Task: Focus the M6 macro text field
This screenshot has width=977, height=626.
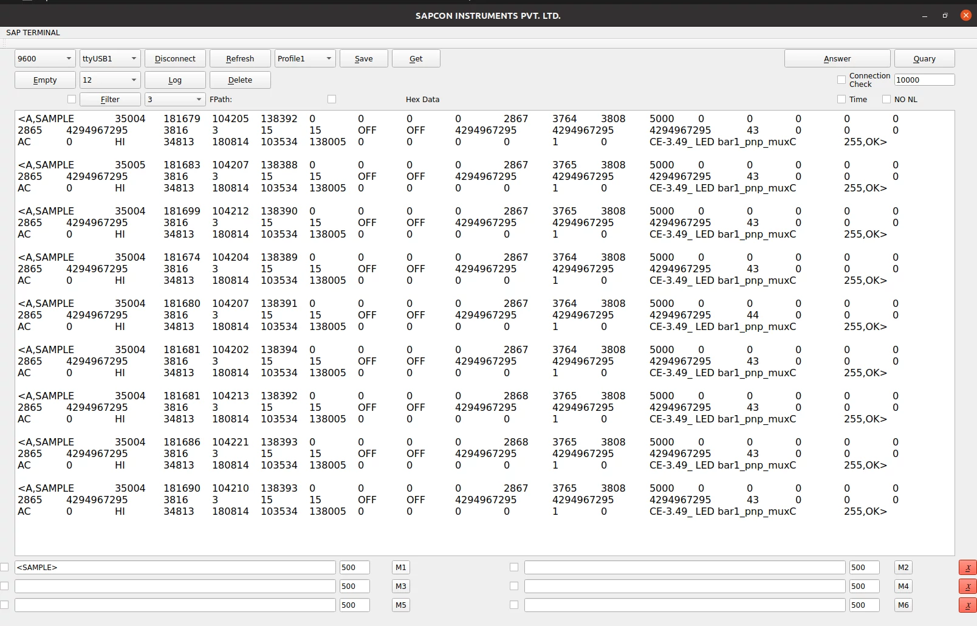Action: 685,605
